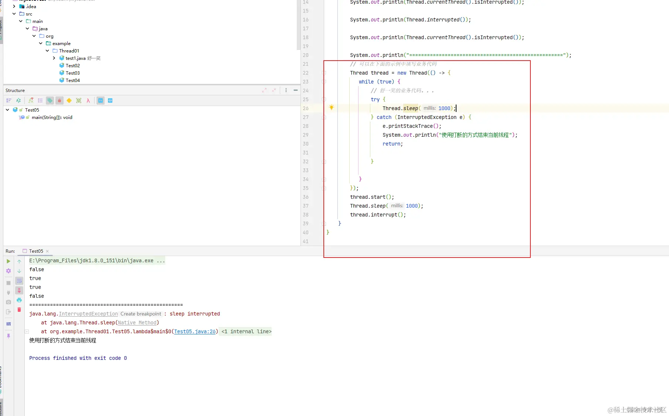Select test1.java in project tree
This screenshot has width=669, height=416.
[x=76, y=58]
